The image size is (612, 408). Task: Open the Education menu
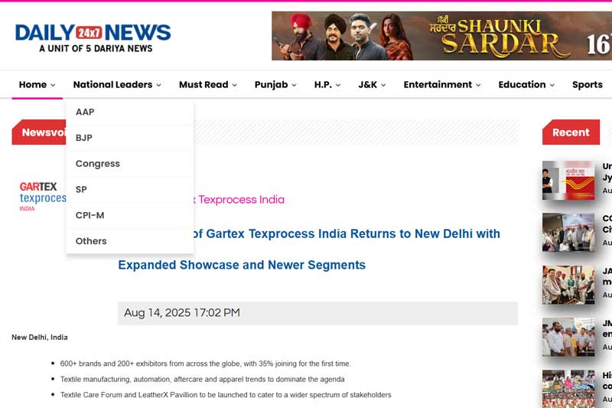522,85
